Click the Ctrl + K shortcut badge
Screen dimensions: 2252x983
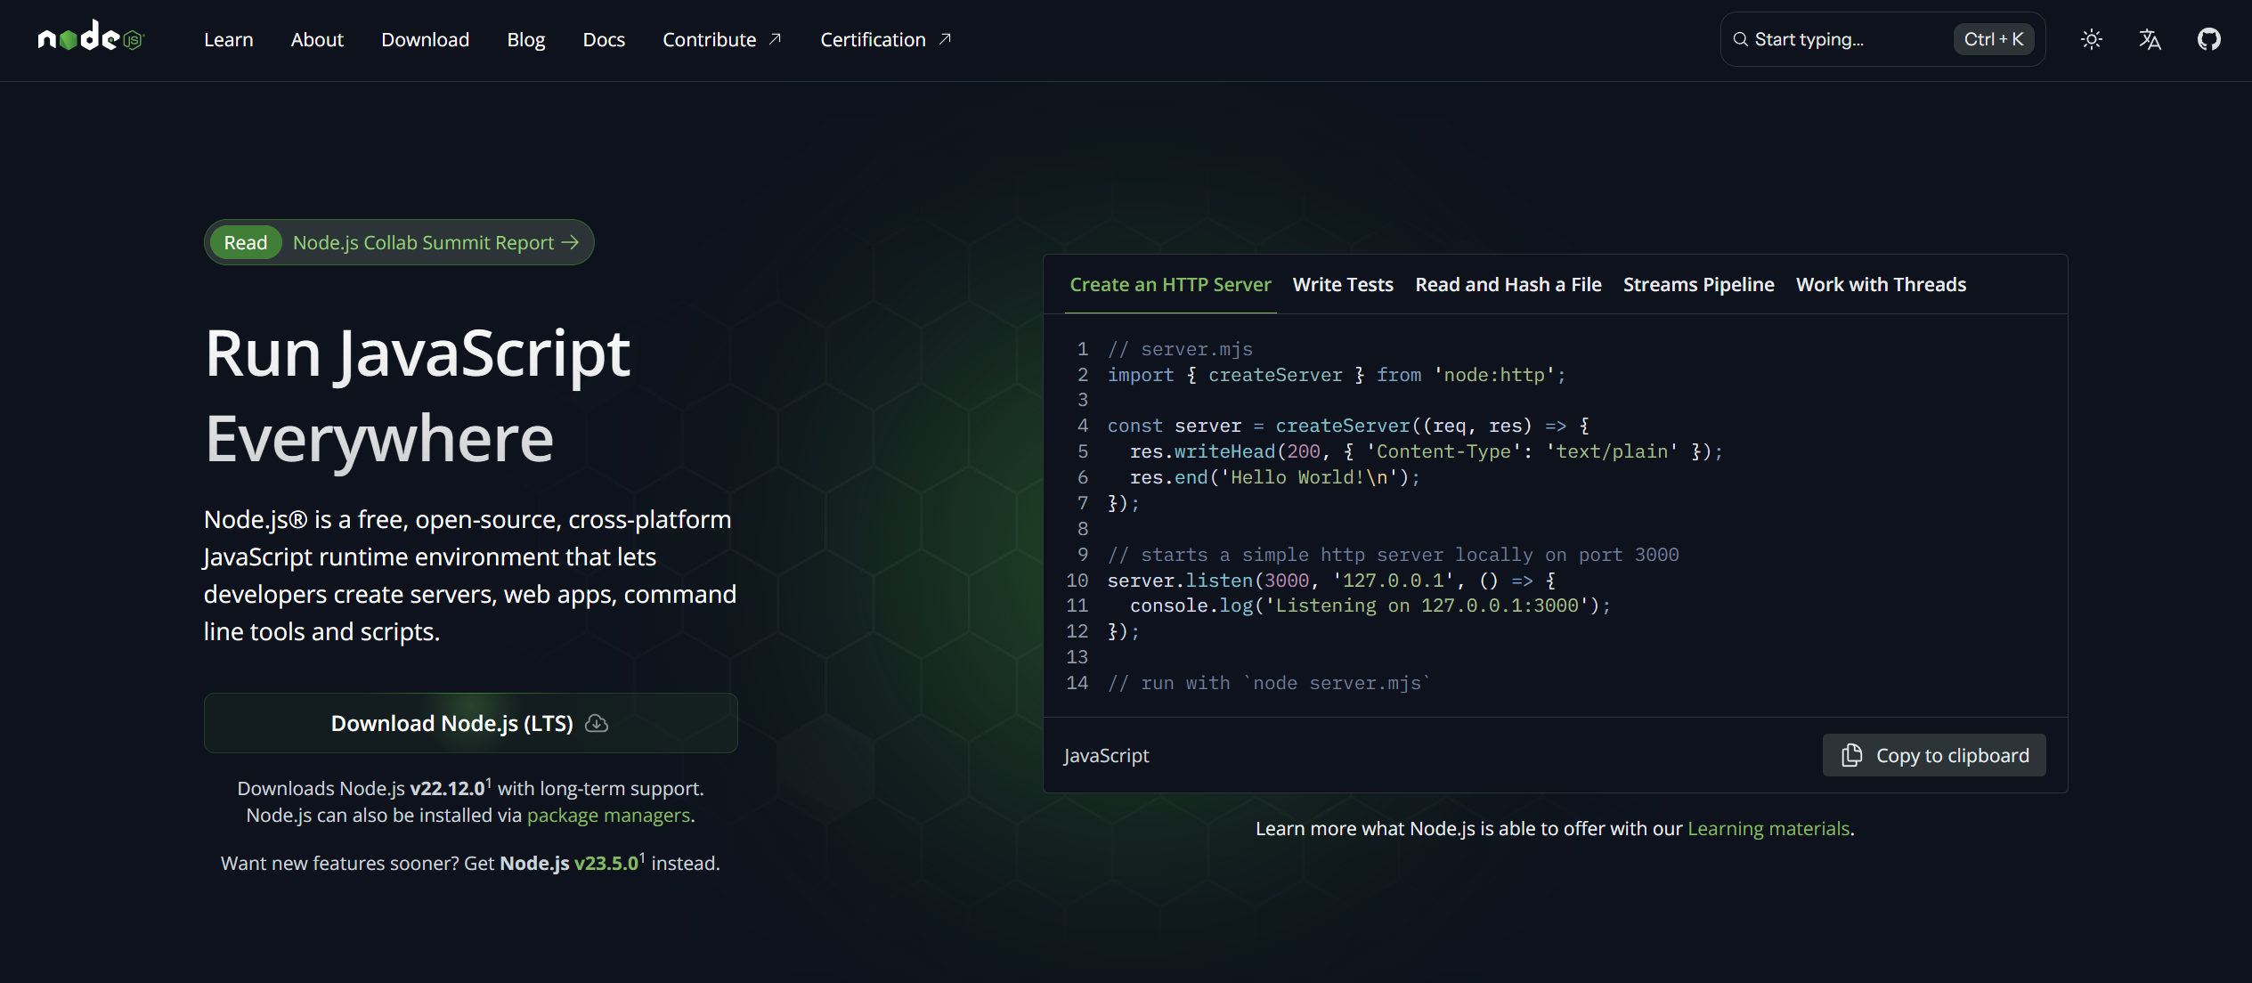pos(1993,39)
